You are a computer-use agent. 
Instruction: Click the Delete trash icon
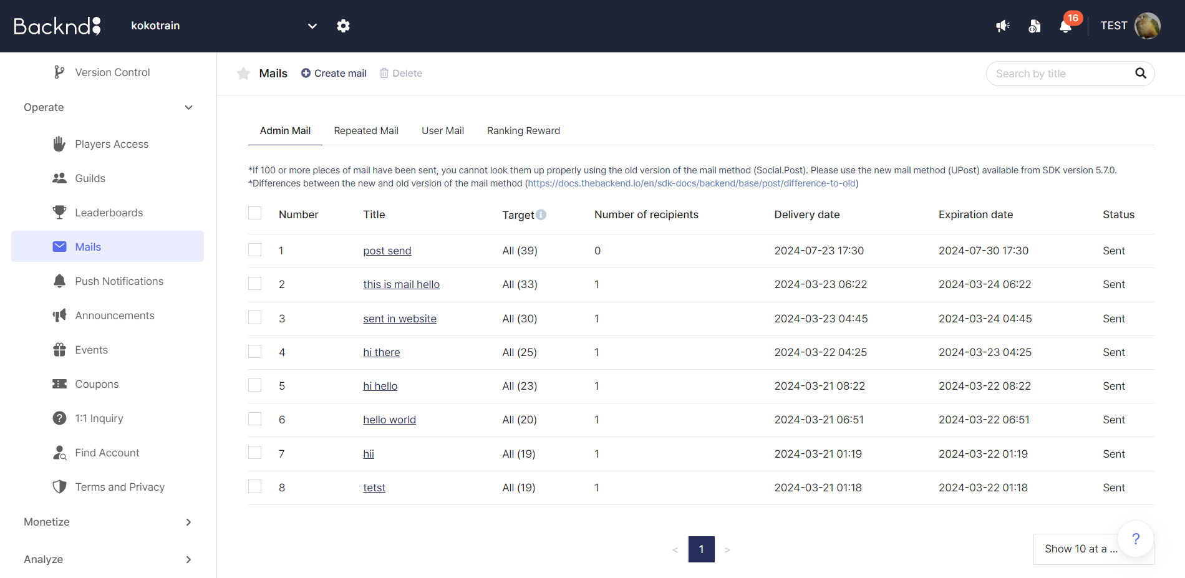pos(384,73)
